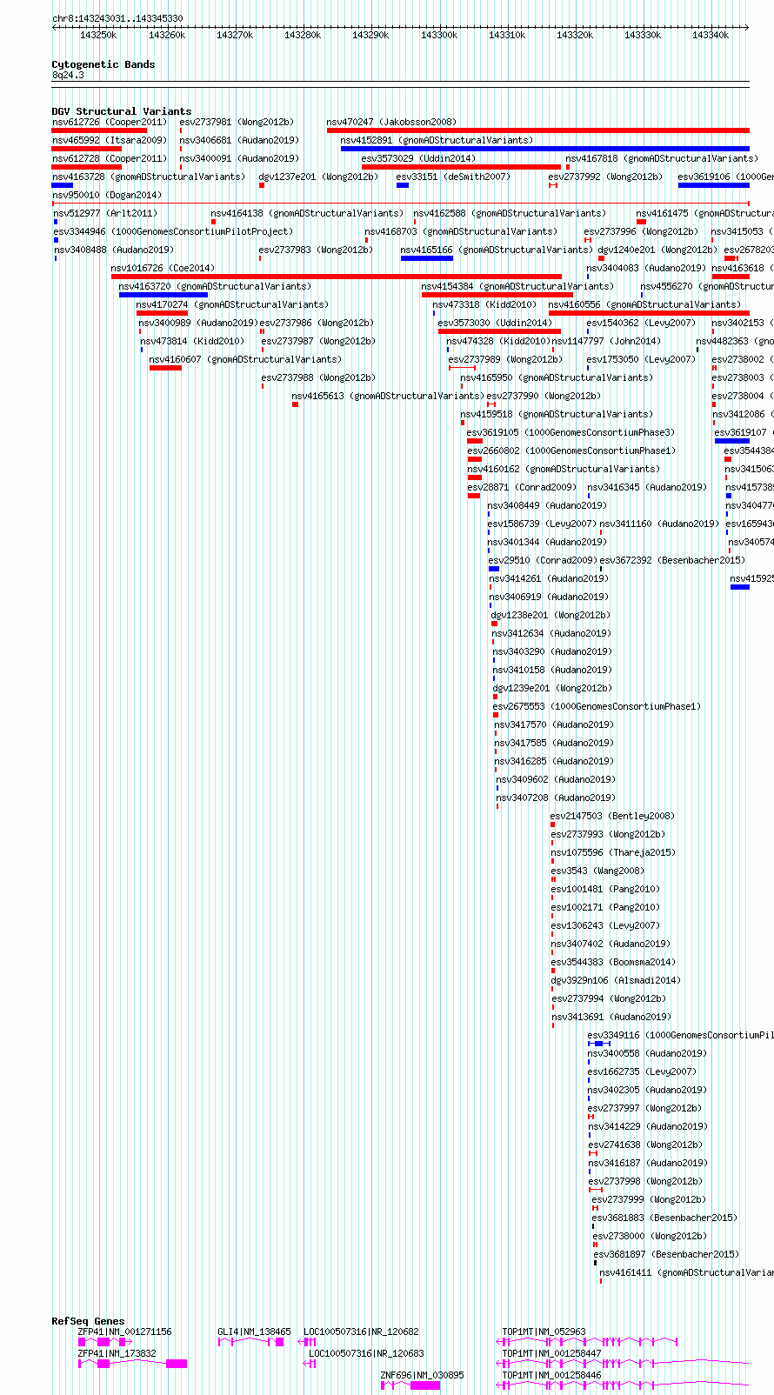The image size is (774, 1395).
Task: Click variant label nsv512977 (Arlt2011)
Action: pyautogui.click(x=105, y=213)
